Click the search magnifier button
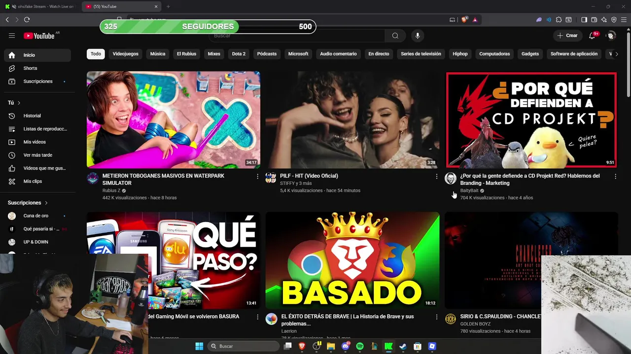631x354 pixels. pos(395,35)
